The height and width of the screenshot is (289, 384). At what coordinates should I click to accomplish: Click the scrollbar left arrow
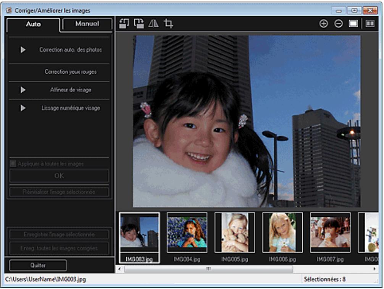pyautogui.click(x=119, y=269)
